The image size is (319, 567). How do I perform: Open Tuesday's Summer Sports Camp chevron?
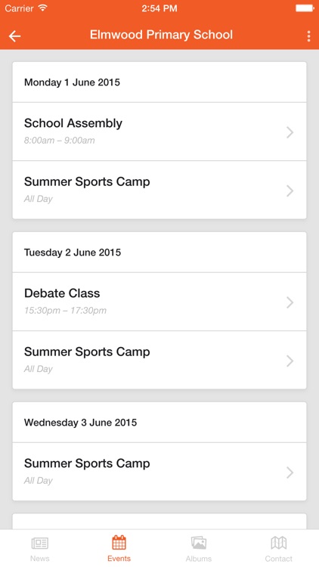tap(290, 361)
